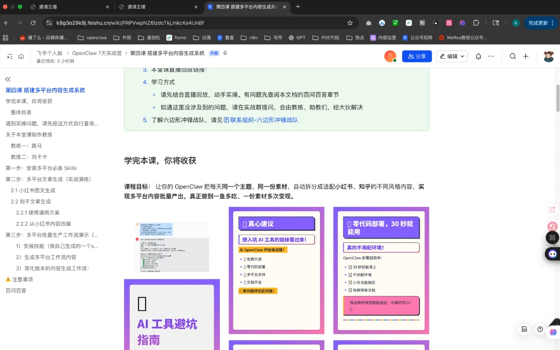
Task: Open notifications via the bell icon
Action: point(478,56)
